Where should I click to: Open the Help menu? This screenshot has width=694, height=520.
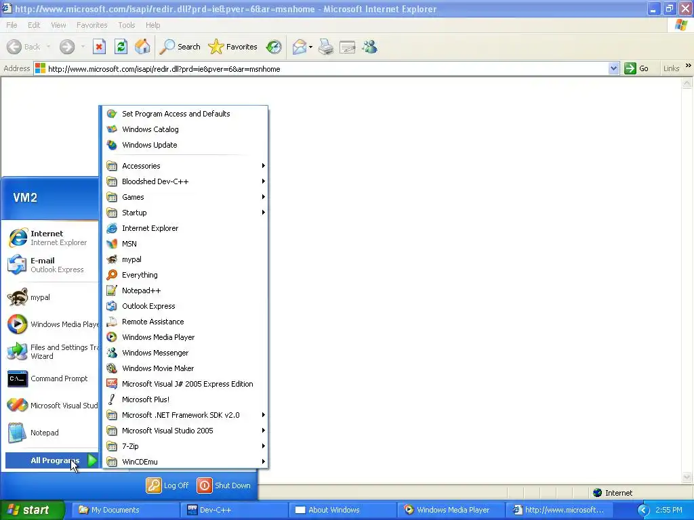point(152,25)
